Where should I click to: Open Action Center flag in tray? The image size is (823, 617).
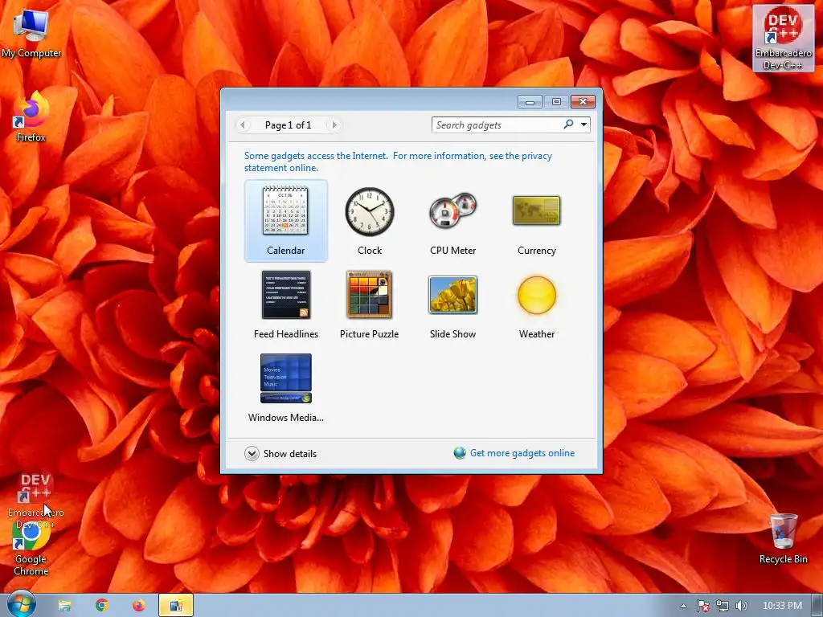[702, 606]
